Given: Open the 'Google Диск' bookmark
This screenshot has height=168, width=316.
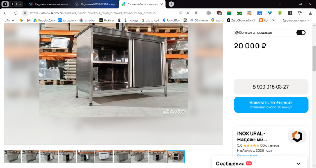Looking at the screenshot, I should click(x=44, y=20).
